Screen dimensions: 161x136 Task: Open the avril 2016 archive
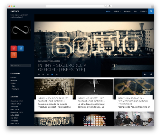[x=14, y=107]
